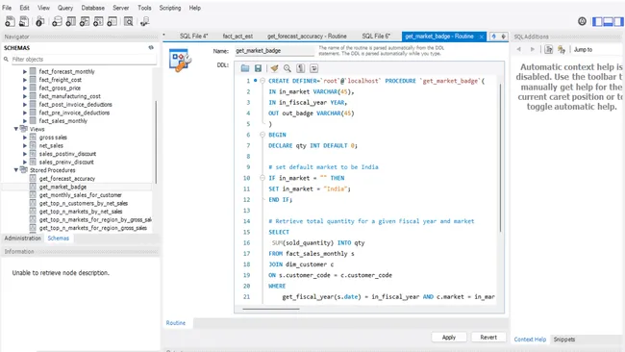Toggle the left sidebar panel visibility
Viewport: 625px width, 352px height.
(597, 21)
